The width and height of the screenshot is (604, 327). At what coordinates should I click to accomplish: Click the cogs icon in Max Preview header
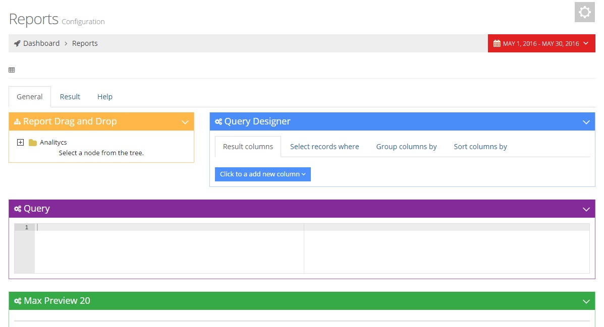tap(18, 301)
